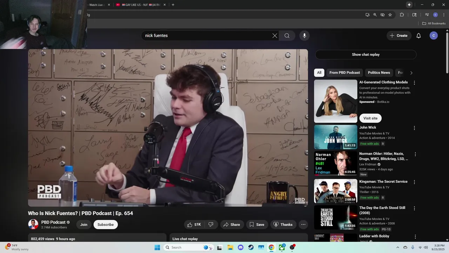
Task: Click the video player to pause
Action: [168, 128]
